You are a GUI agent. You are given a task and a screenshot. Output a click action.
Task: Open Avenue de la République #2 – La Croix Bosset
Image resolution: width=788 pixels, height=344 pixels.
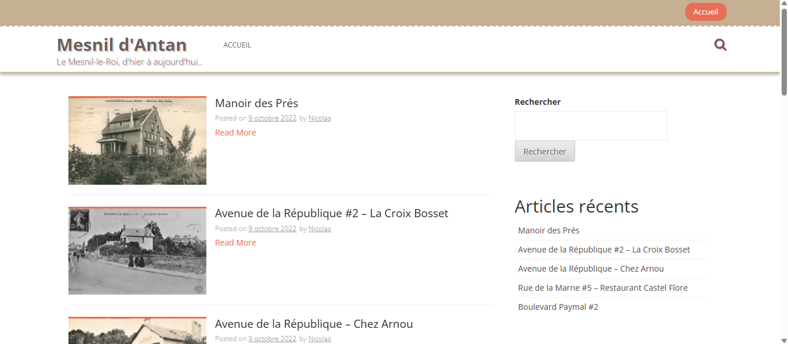[x=331, y=213]
